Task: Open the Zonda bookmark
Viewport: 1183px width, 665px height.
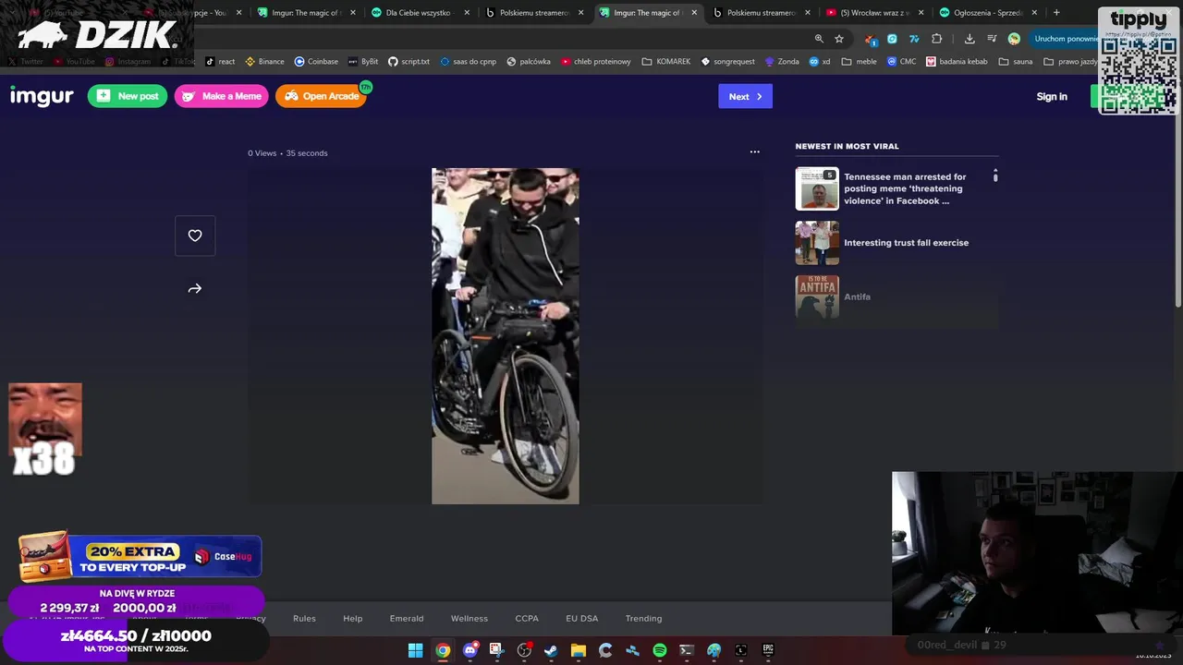Action: point(782,62)
